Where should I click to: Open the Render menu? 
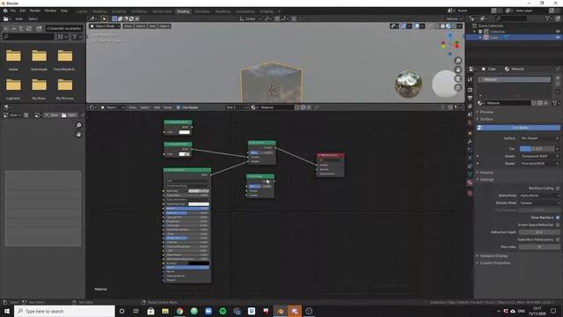(x=35, y=11)
